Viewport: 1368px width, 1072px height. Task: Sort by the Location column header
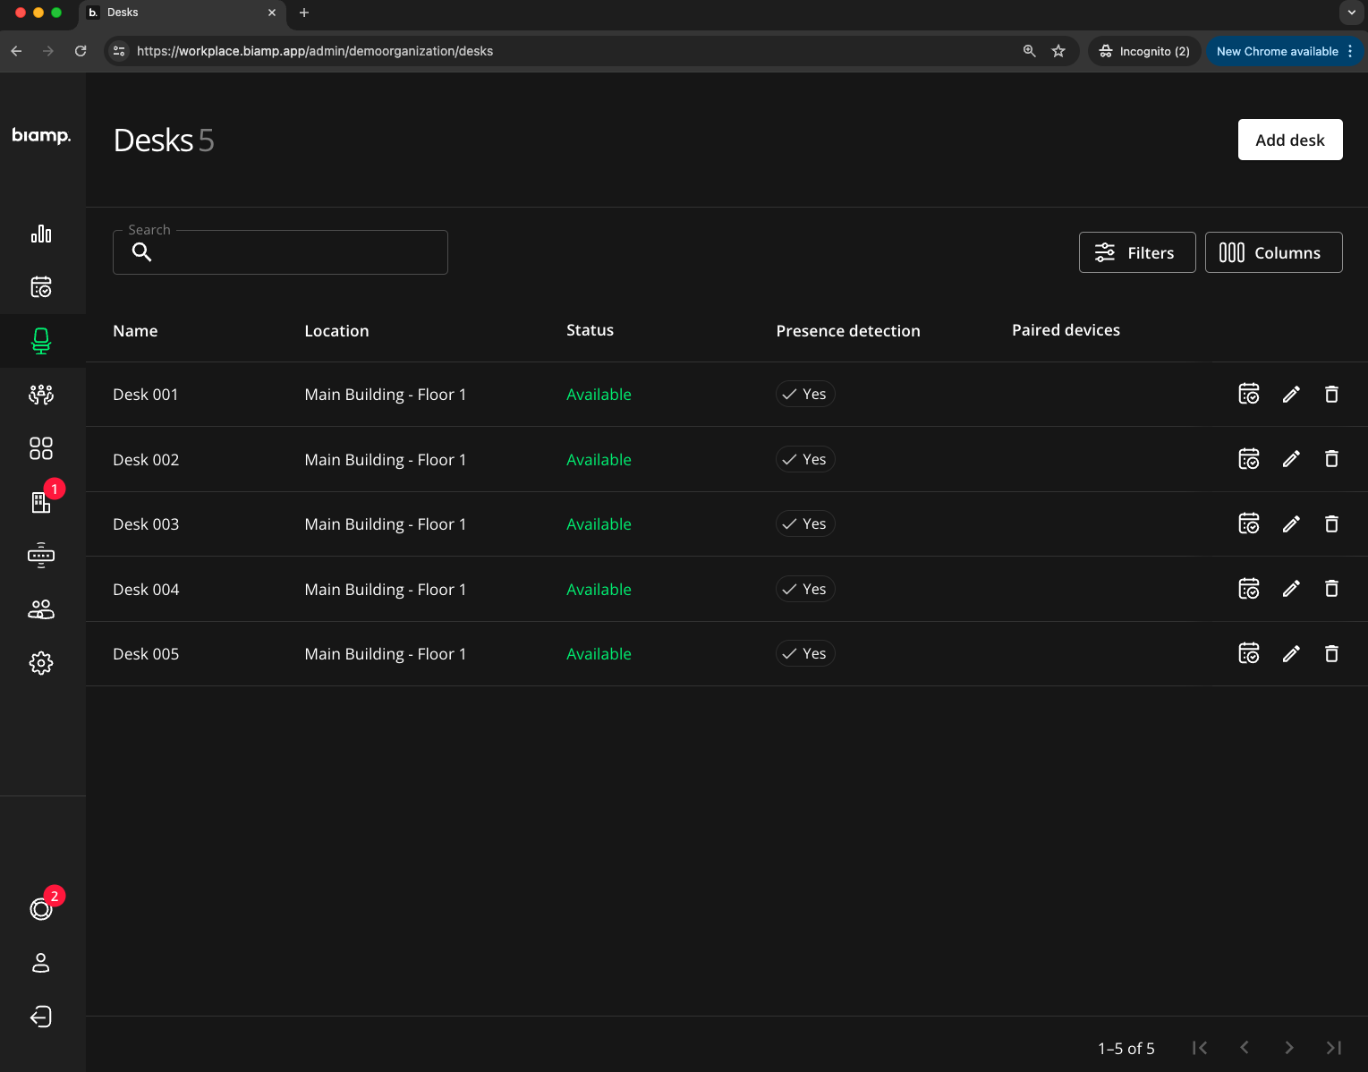(x=336, y=331)
